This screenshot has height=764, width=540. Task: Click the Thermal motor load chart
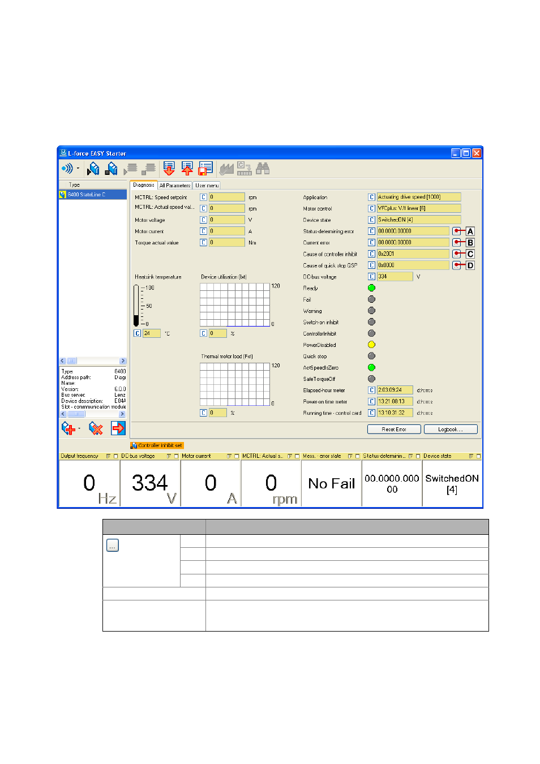tap(235, 384)
